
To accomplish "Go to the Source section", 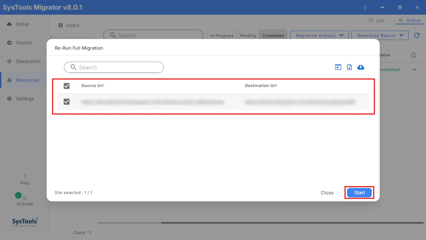I will click(x=24, y=43).
